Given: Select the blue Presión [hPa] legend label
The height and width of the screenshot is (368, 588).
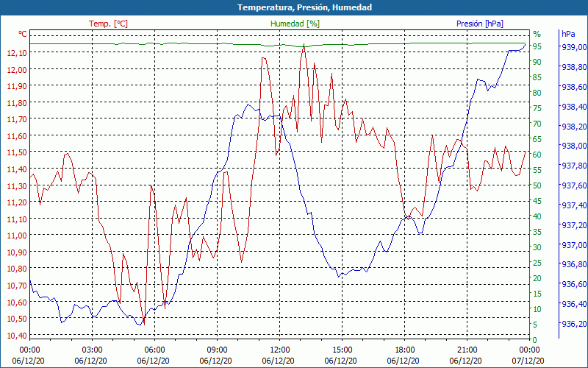Looking at the screenshot, I should (480, 24).
